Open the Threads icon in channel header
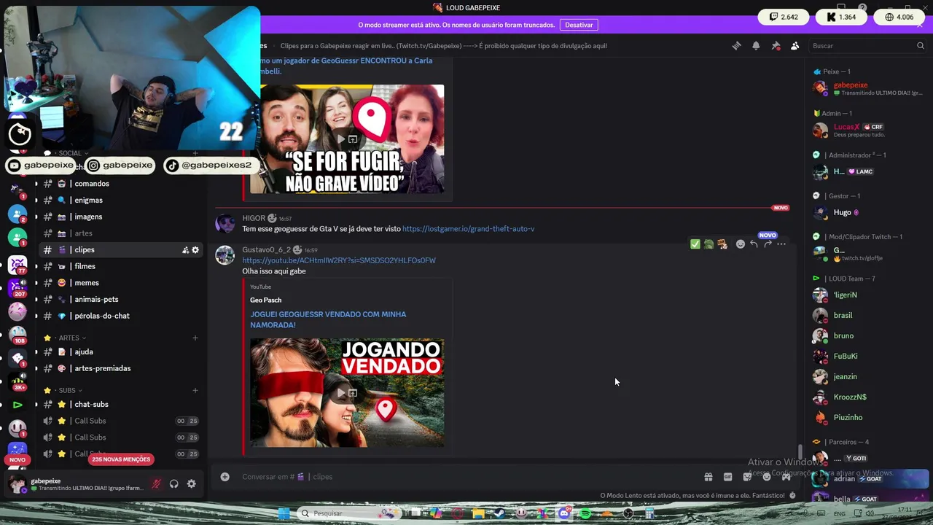This screenshot has width=933, height=525. [x=736, y=46]
